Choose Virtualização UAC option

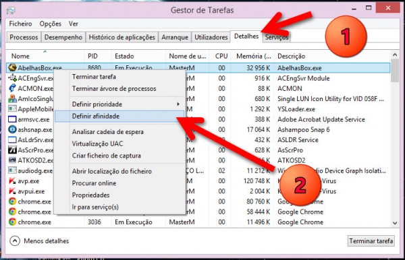[x=119, y=143]
